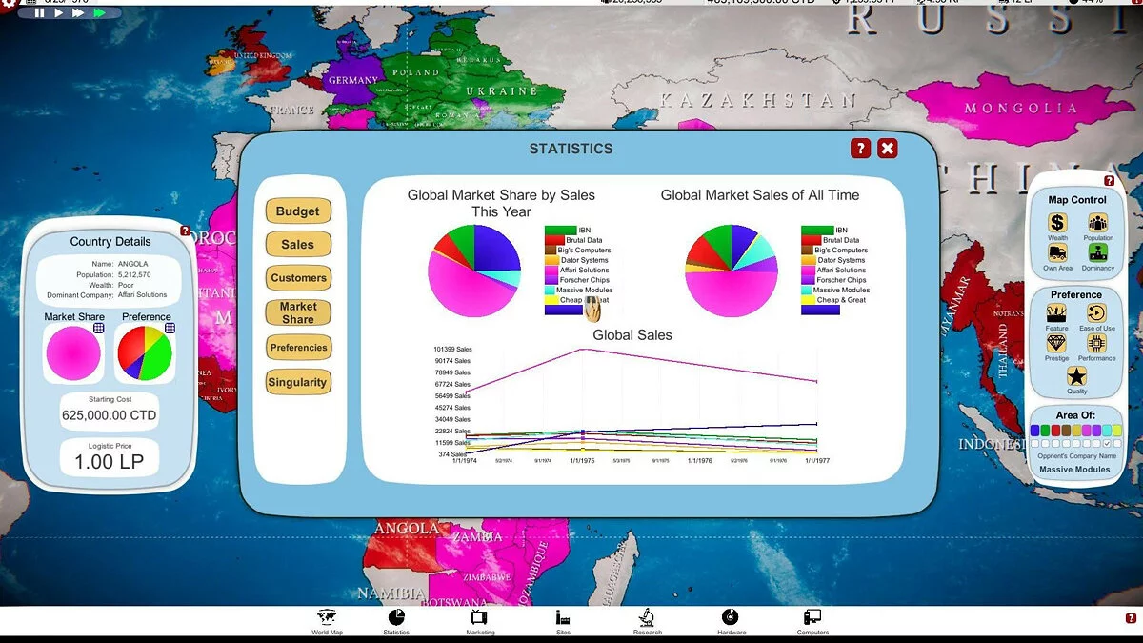Select the Prestige diamond icon
The image size is (1143, 643).
point(1057,343)
